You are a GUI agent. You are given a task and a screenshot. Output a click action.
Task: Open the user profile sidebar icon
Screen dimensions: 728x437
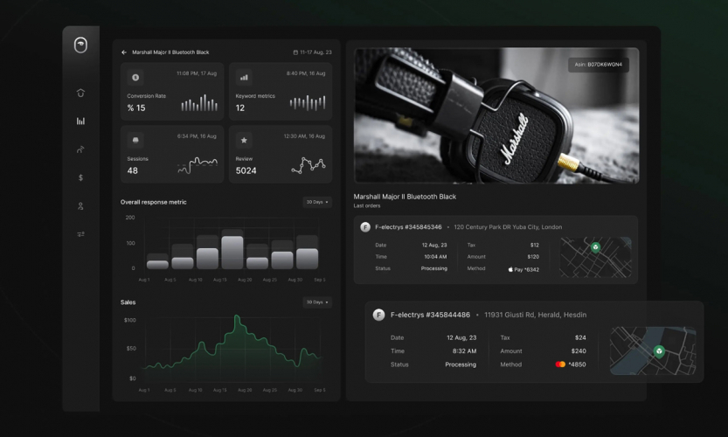click(80, 205)
